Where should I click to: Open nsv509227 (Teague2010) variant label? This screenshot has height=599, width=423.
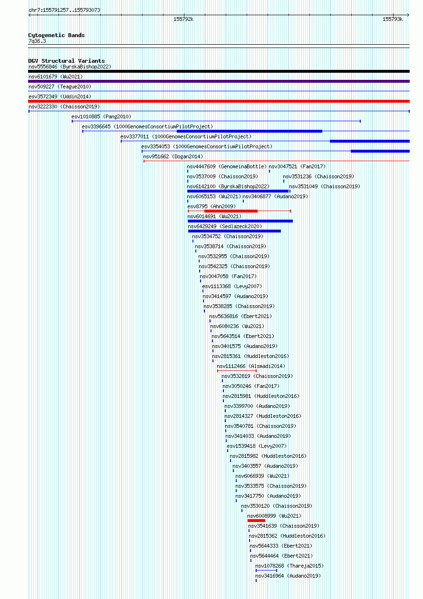coord(60,87)
